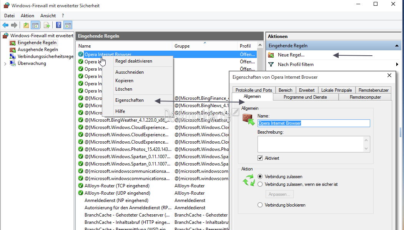Switch to the Protokolle und Ports tab

(254, 90)
